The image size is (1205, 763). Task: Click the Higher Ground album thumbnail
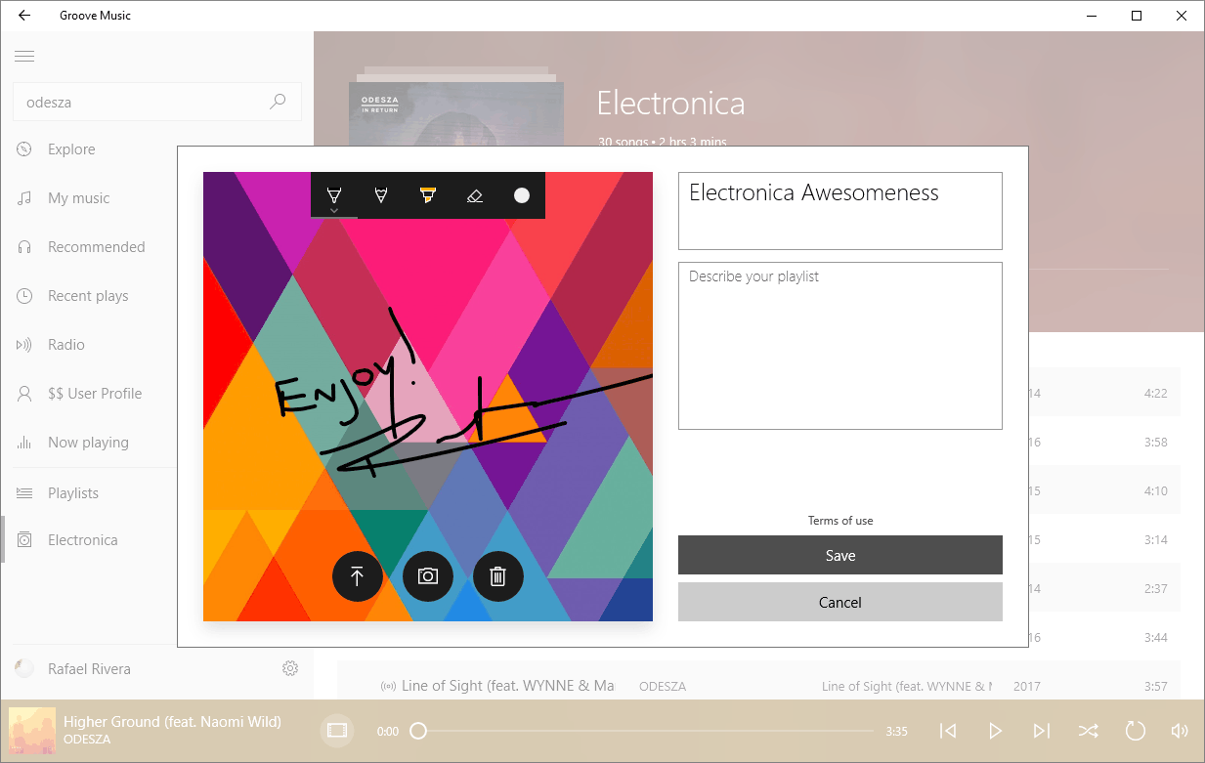point(32,731)
